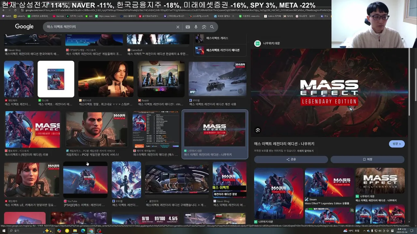Clear the Google search box text

pyautogui.click(x=178, y=27)
